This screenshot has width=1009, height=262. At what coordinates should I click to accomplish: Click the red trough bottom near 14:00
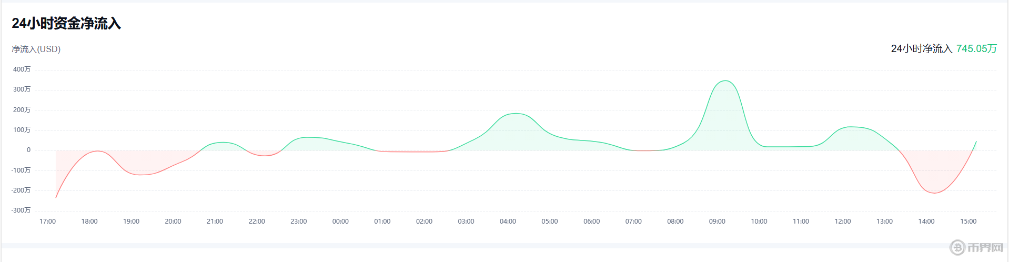point(934,193)
